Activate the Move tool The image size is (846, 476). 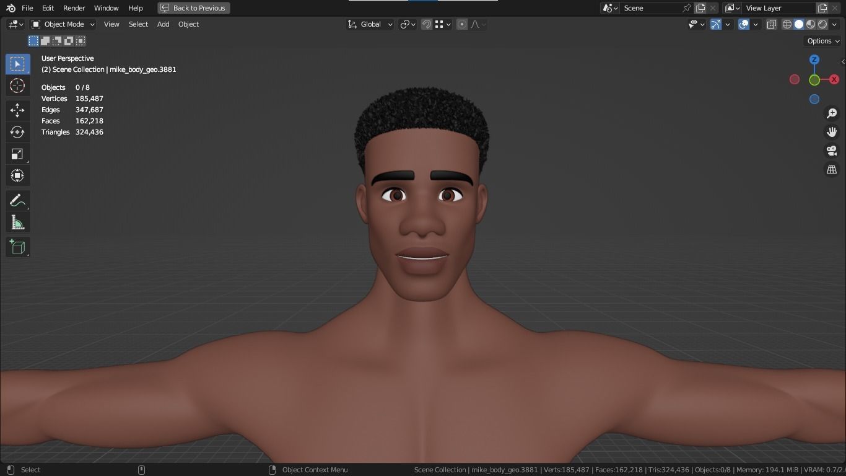(17, 110)
